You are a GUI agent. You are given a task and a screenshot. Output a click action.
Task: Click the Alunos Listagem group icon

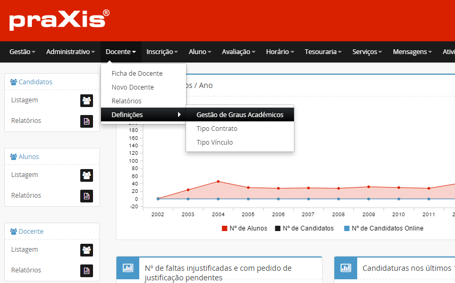pyautogui.click(x=87, y=175)
